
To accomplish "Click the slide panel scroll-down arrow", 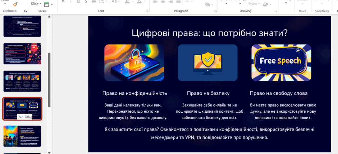I will tap(49, 153).
